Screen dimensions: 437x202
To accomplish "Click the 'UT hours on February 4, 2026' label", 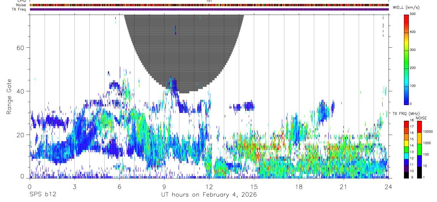I will 209,195.
